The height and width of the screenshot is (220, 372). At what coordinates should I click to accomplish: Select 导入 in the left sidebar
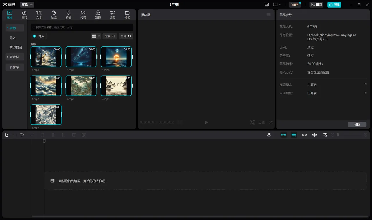[x=12, y=38]
